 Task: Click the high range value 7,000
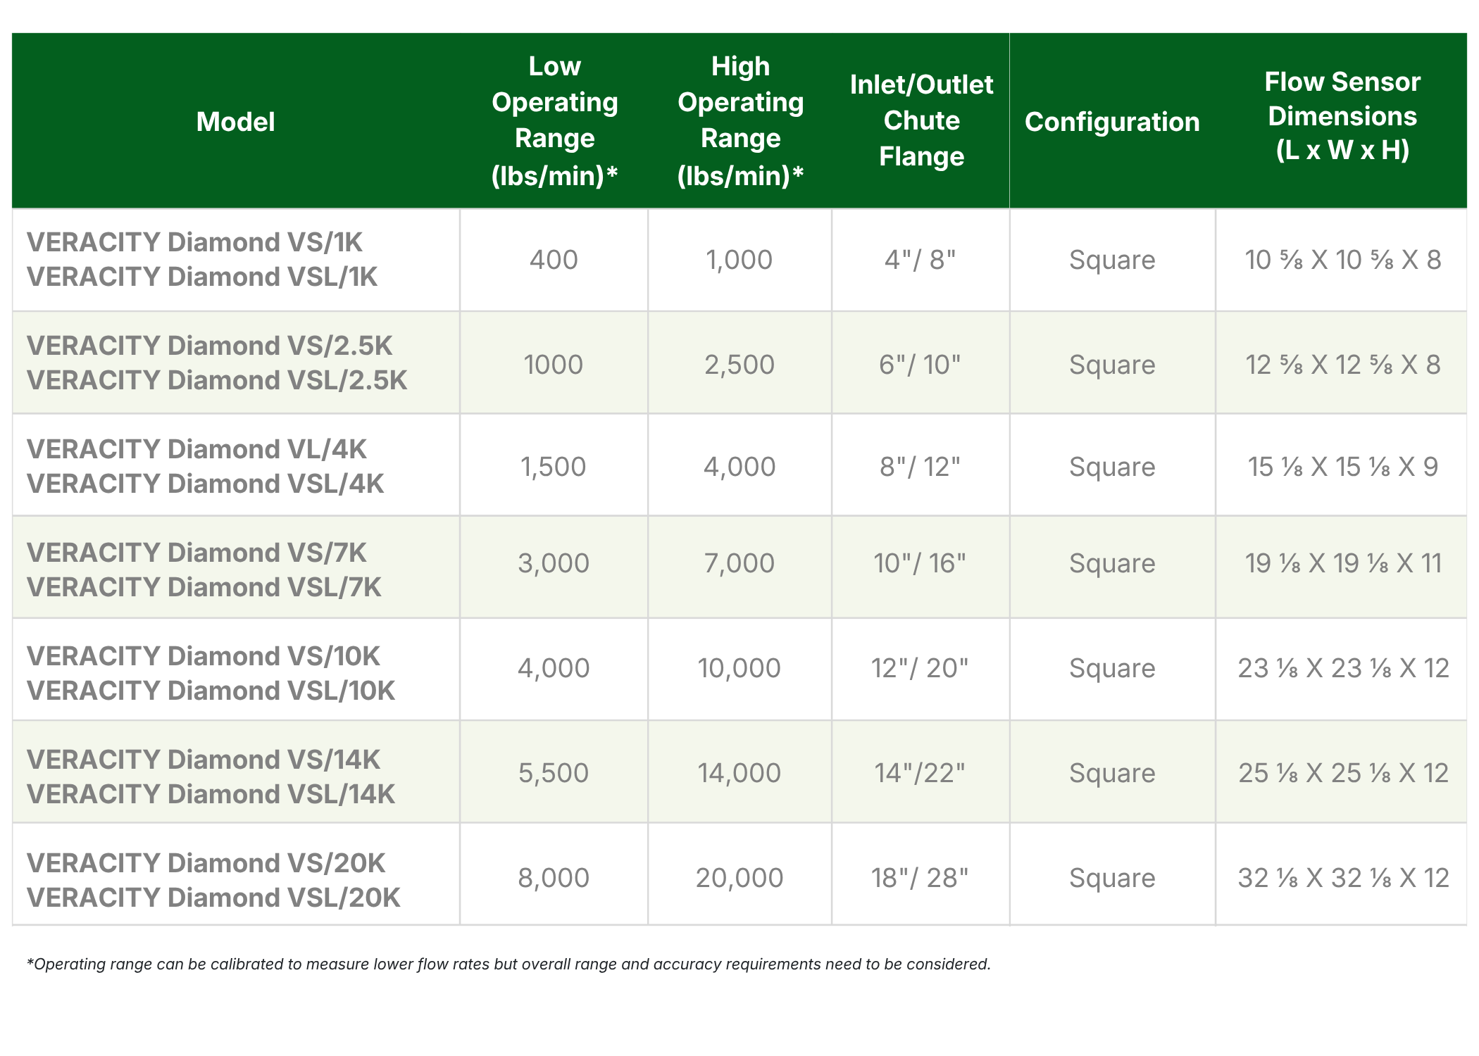coord(739,563)
